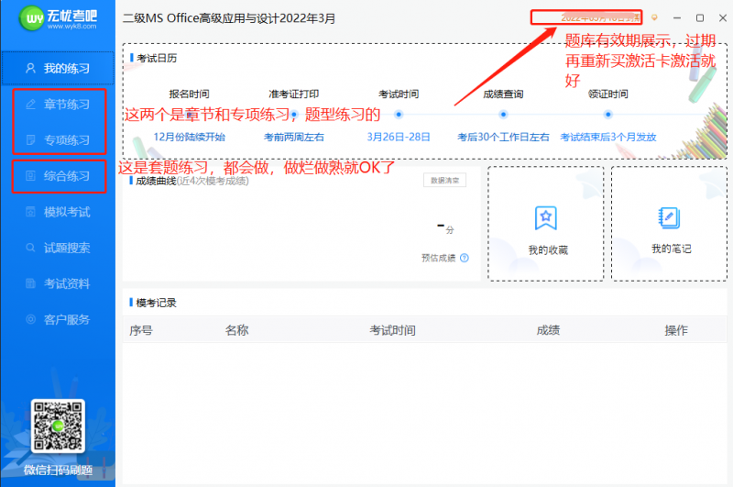
Task: Click the window title 二级MS Office高级应用与设计
Action: pyautogui.click(x=229, y=18)
